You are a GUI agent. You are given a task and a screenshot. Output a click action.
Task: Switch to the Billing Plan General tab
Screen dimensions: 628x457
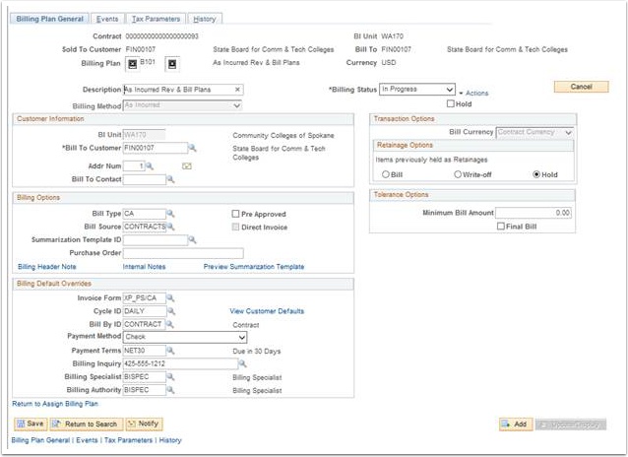tap(49, 19)
